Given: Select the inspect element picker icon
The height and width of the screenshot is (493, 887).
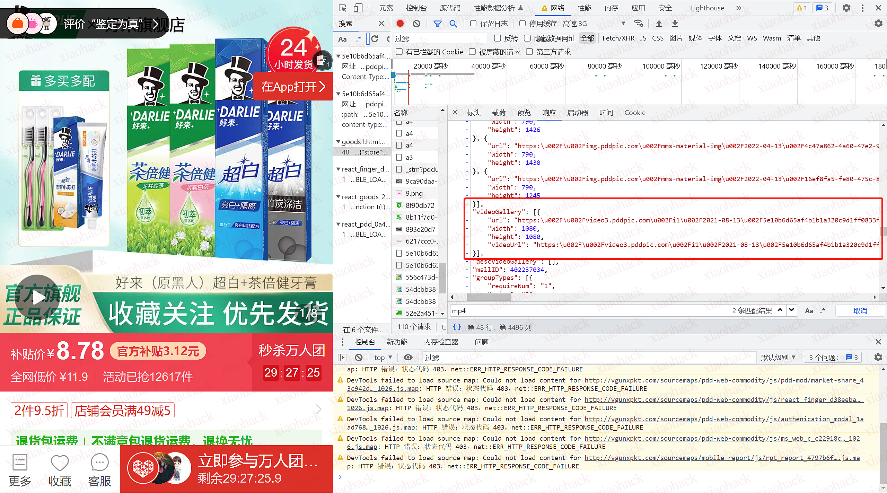Looking at the screenshot, I should (343, 8).
